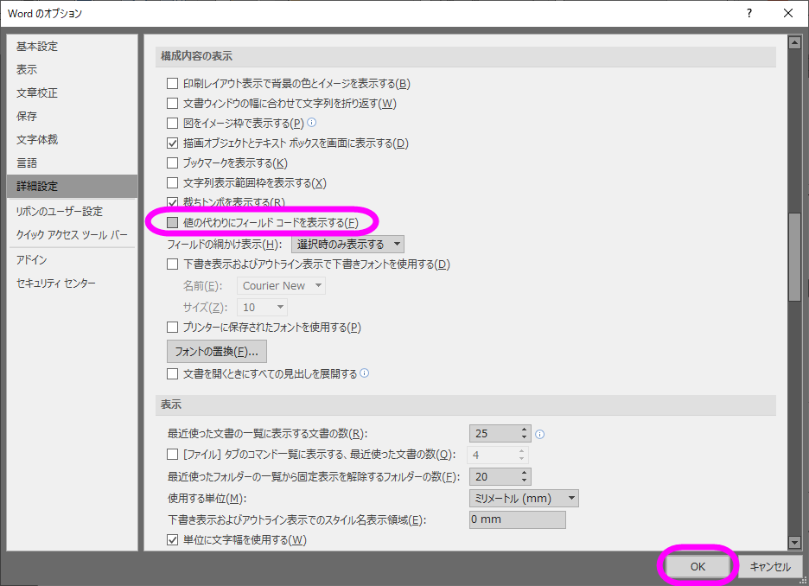This screenshot has height=586, width=809.
Task: Click the フォントの置換 button
Action: 217,352
